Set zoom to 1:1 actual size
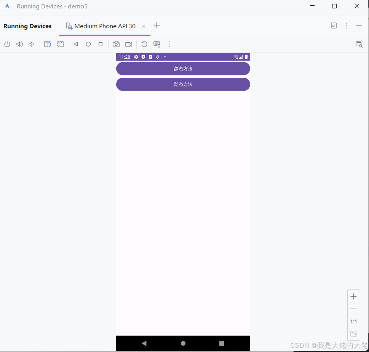Image resolution: width=369 pixels, height=352 pixels. point(353,322)
